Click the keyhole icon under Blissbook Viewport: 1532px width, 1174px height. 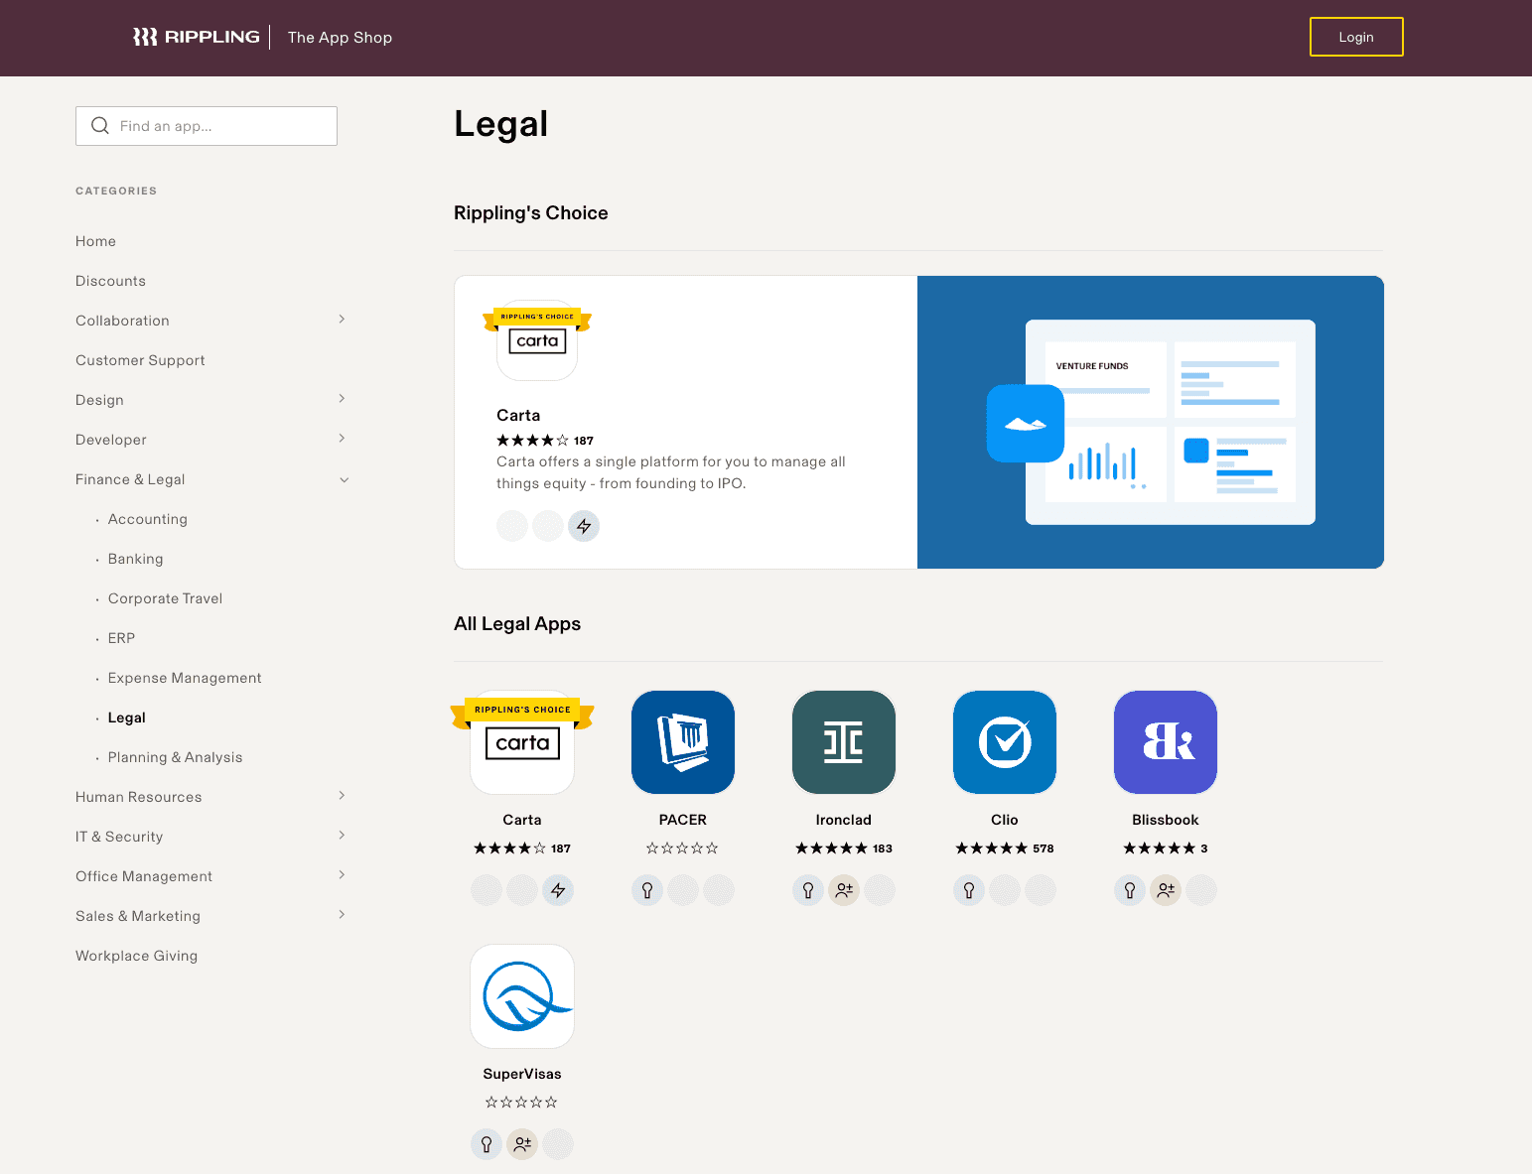(x=1130, y=890)
